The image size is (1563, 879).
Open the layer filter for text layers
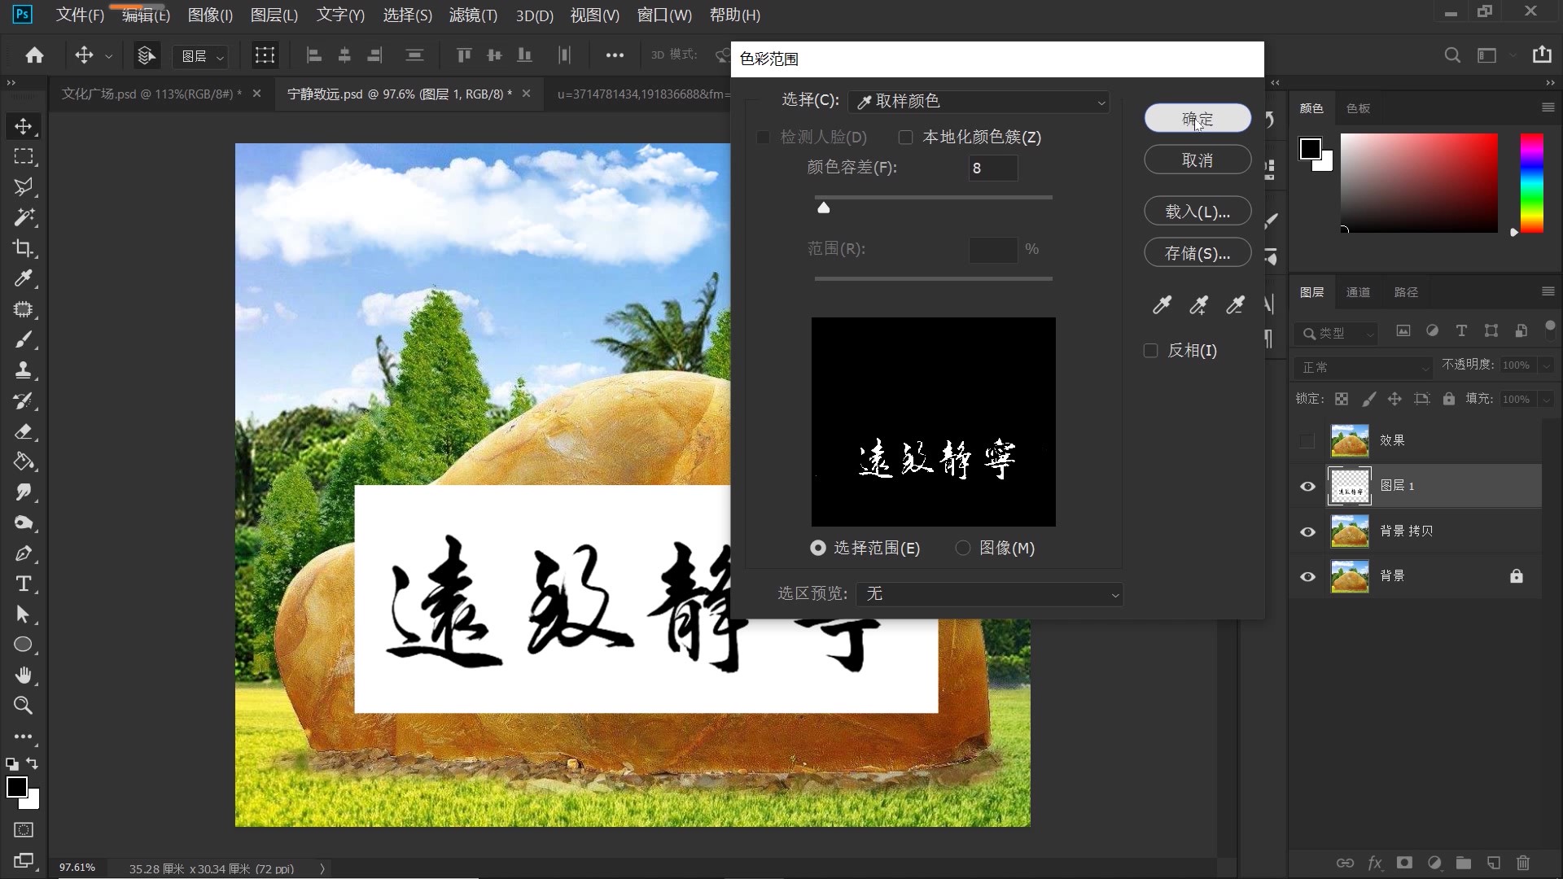(x=1461, y=332)
